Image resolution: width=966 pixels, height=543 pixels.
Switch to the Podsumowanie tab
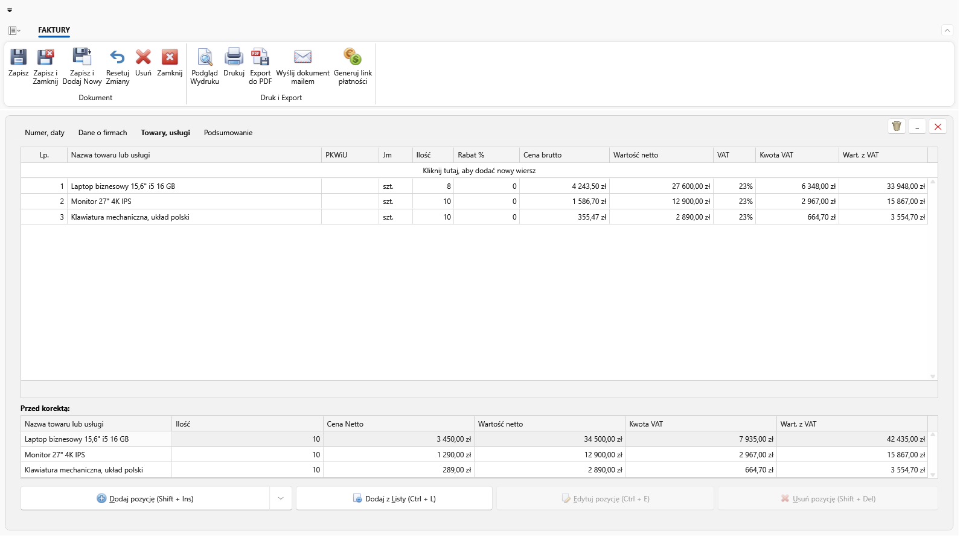[x=228, y=133]
